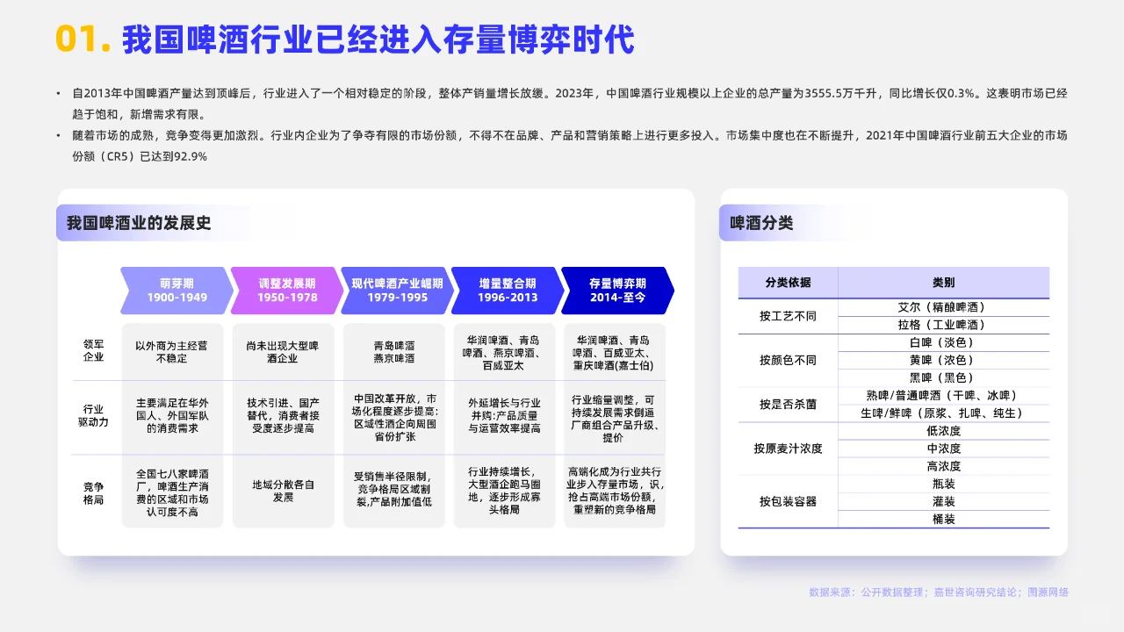Select the '白啤（淡色）' table cell

(943, 342)
